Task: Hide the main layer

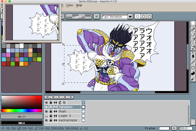Action: (46, 111)
